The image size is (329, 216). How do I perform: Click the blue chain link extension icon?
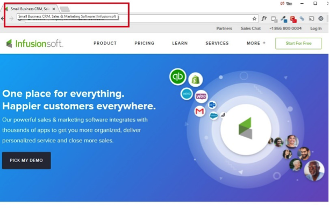click(302, 19)
